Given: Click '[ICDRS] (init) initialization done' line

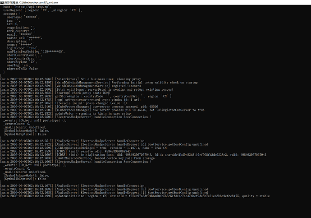Looking at the screenshot, I should tap(133, 155).
